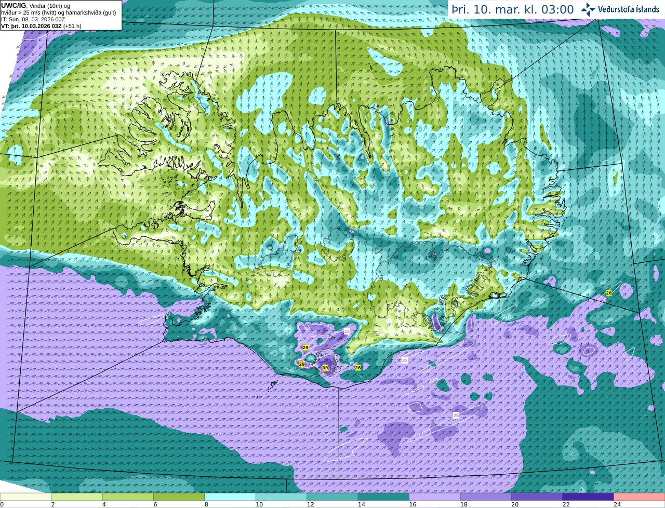Screen dimensions: 665x508
Task: Pick the 14–16 m/s dark teal swatch
Action: click(x=383, y=497)
